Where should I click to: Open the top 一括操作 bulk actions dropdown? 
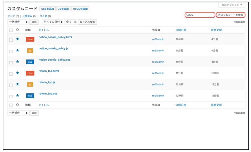tap(18, 22)
